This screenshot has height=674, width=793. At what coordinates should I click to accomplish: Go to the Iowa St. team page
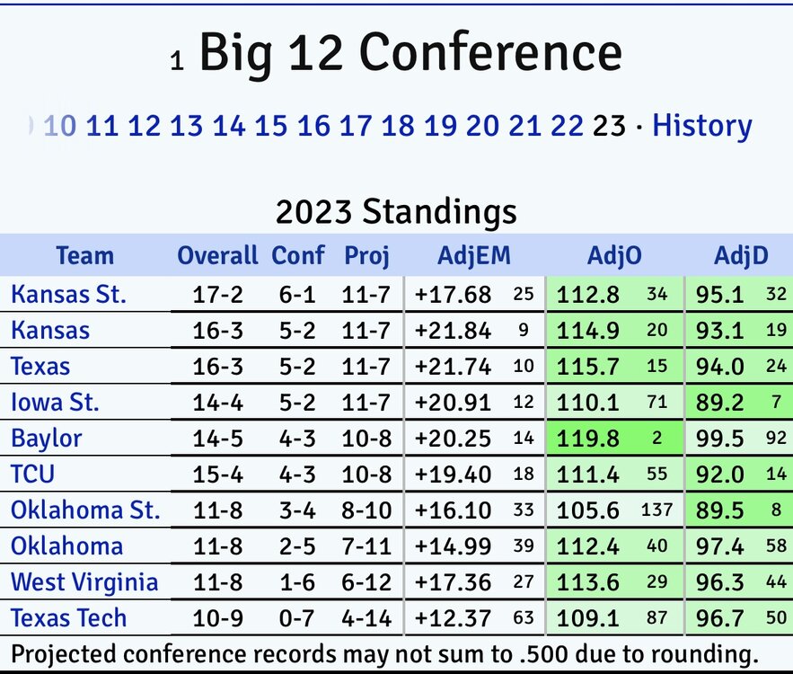coord(55,402)
